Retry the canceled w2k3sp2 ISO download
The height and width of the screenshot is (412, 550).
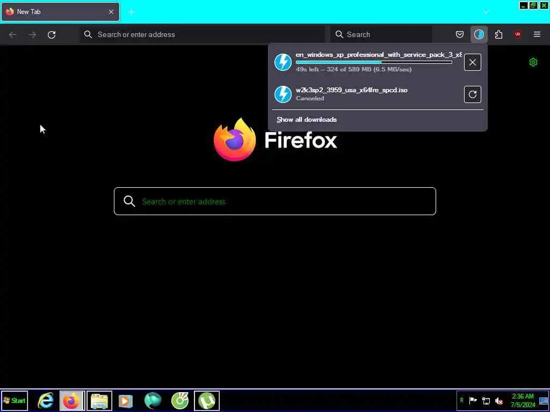coord(473,94)
